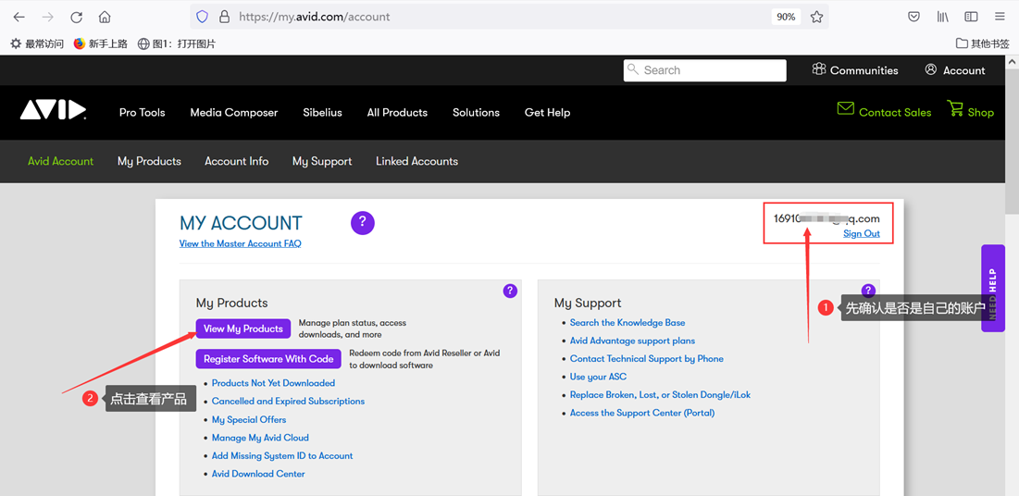Click help icon in My Products panel
1019x496 pixels.
(x=510, y=291)
